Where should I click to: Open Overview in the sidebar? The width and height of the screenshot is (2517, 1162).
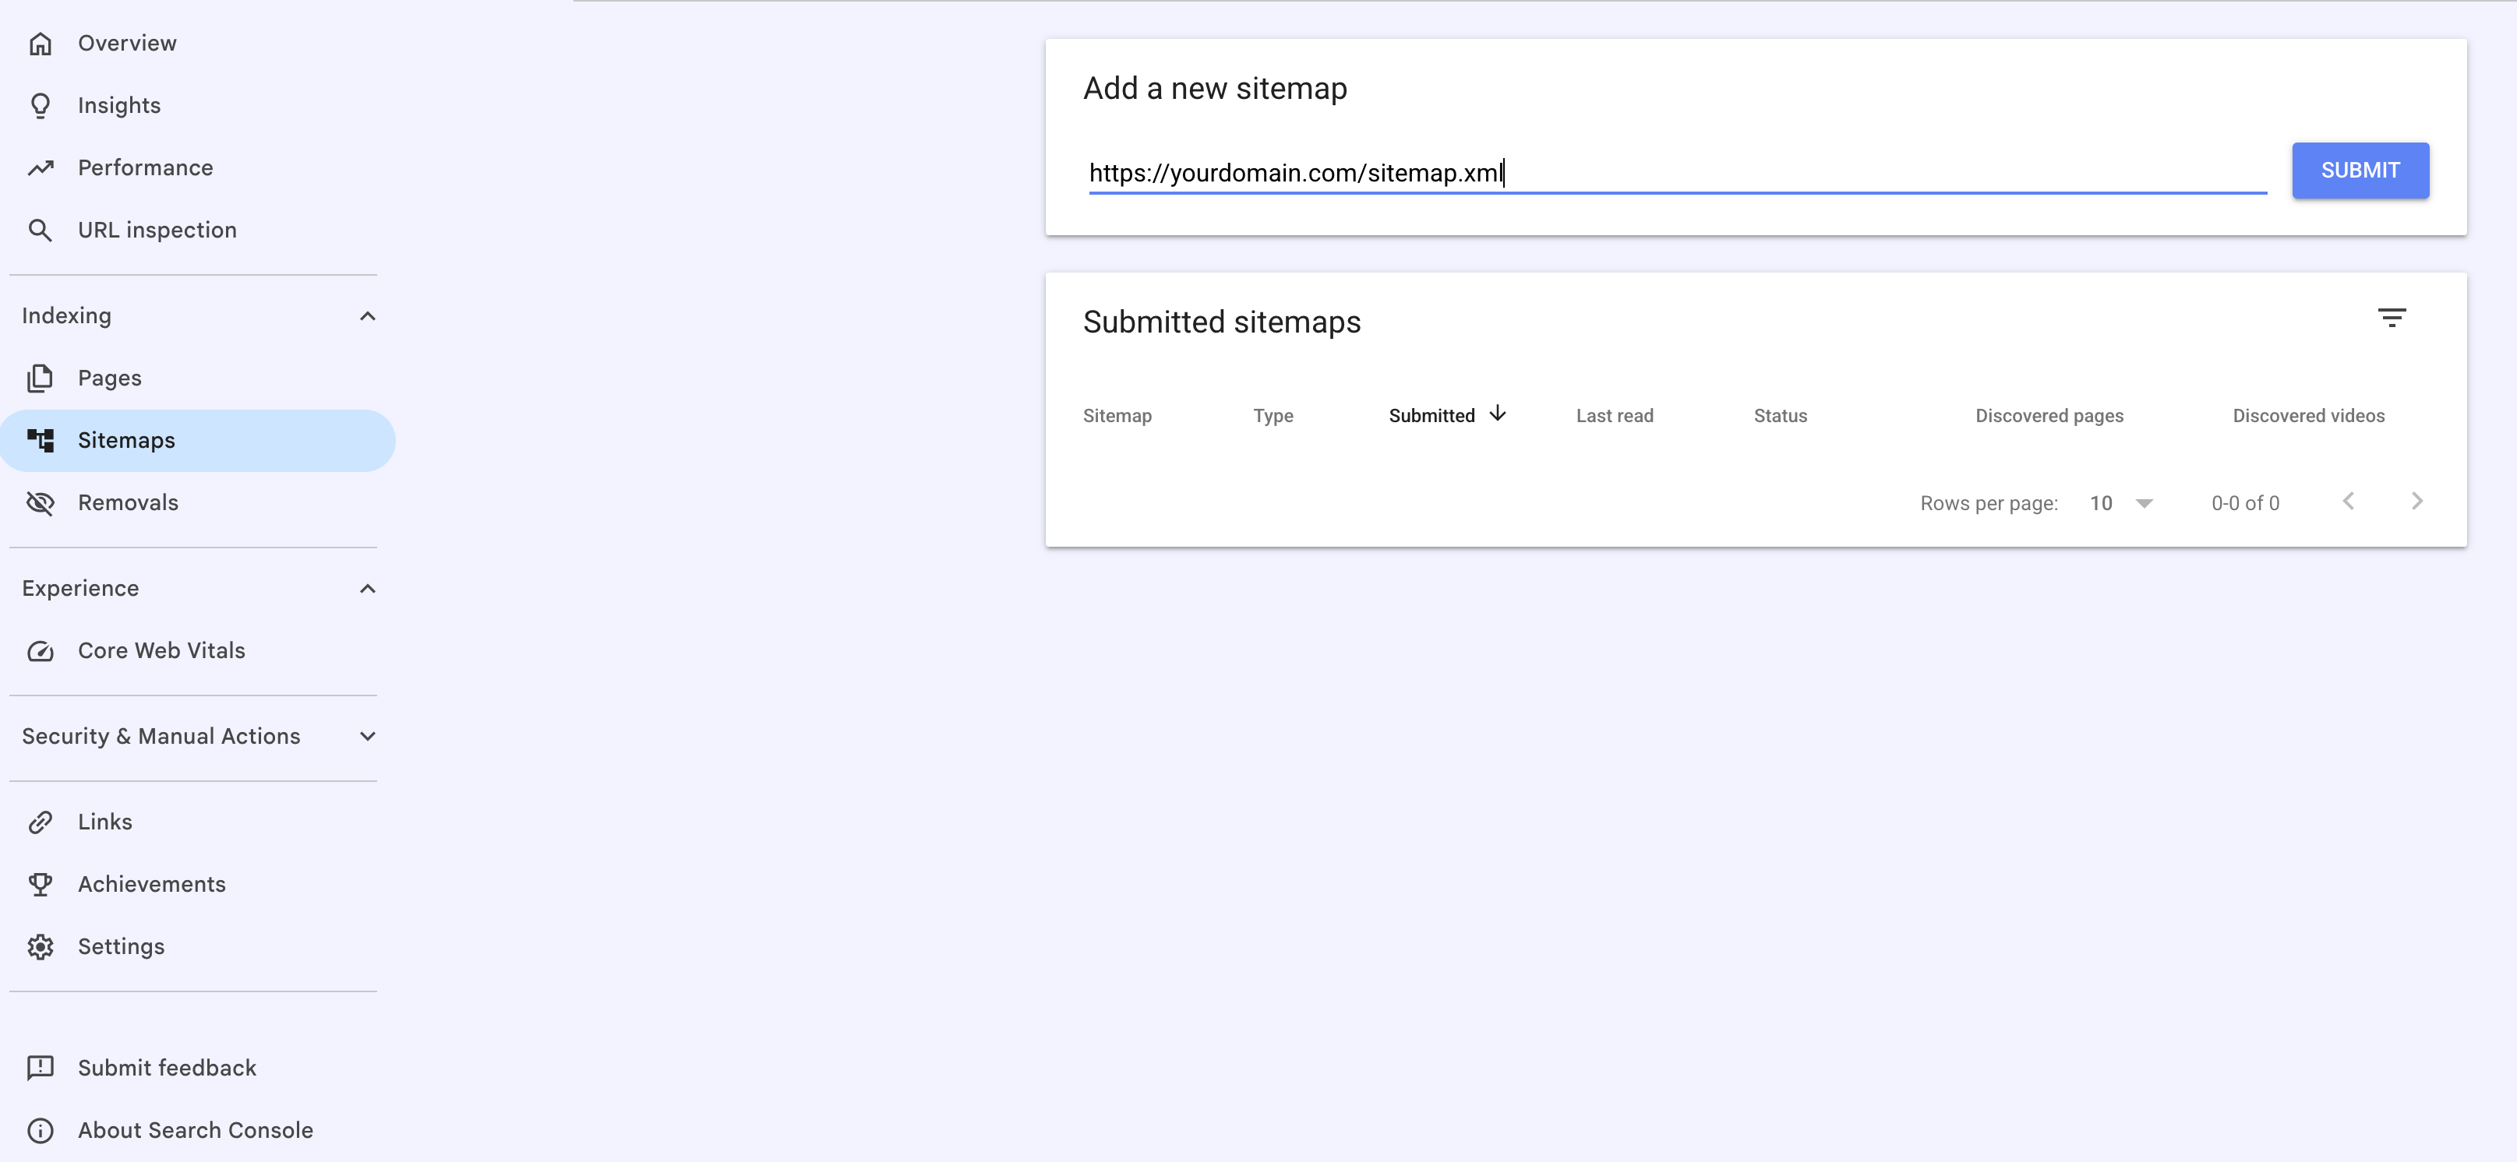pyautogui.click(x=127, y=44)
